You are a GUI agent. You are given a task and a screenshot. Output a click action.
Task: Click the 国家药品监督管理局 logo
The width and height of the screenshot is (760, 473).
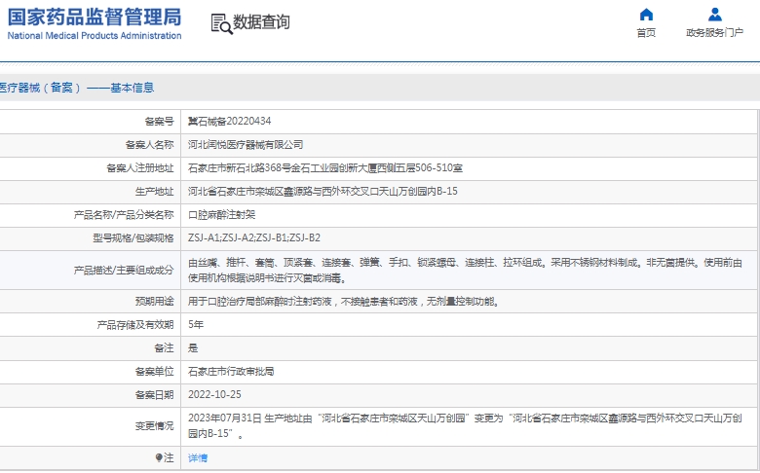[x=95, y=23]
